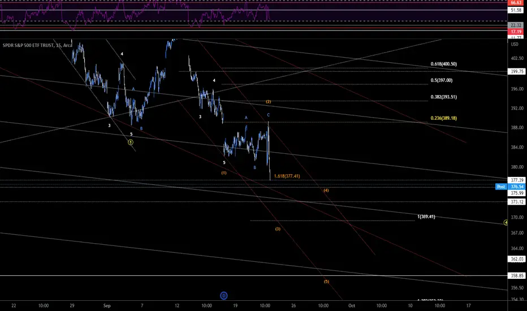The image size is (527, 311).
Task: Click the blue dividend D marker
Action: tap(223, 296)
